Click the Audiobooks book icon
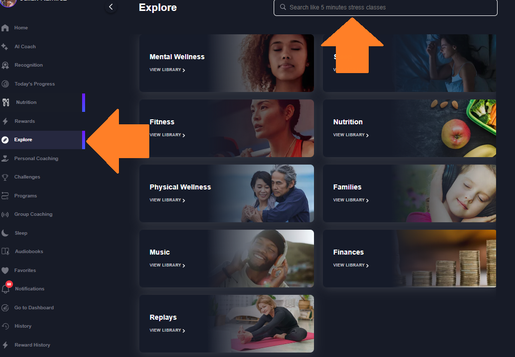This screenshot has height=357, width=515. (5, 252)
